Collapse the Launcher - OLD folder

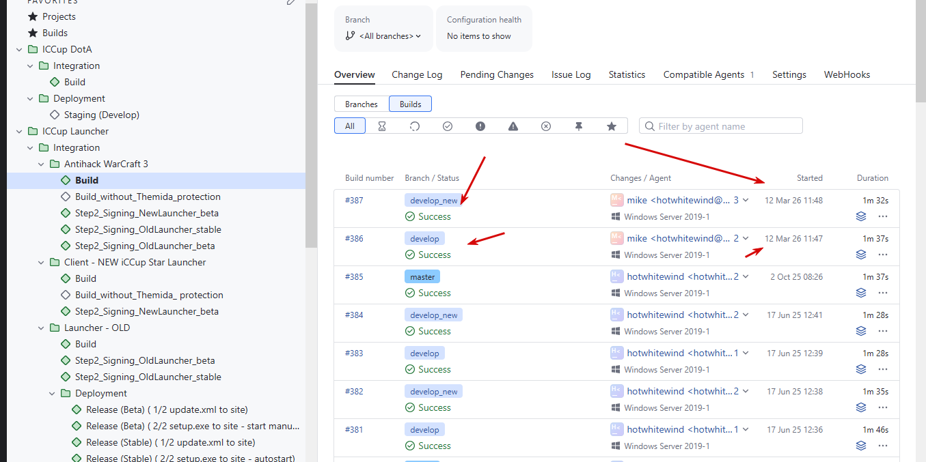[41, 328]
